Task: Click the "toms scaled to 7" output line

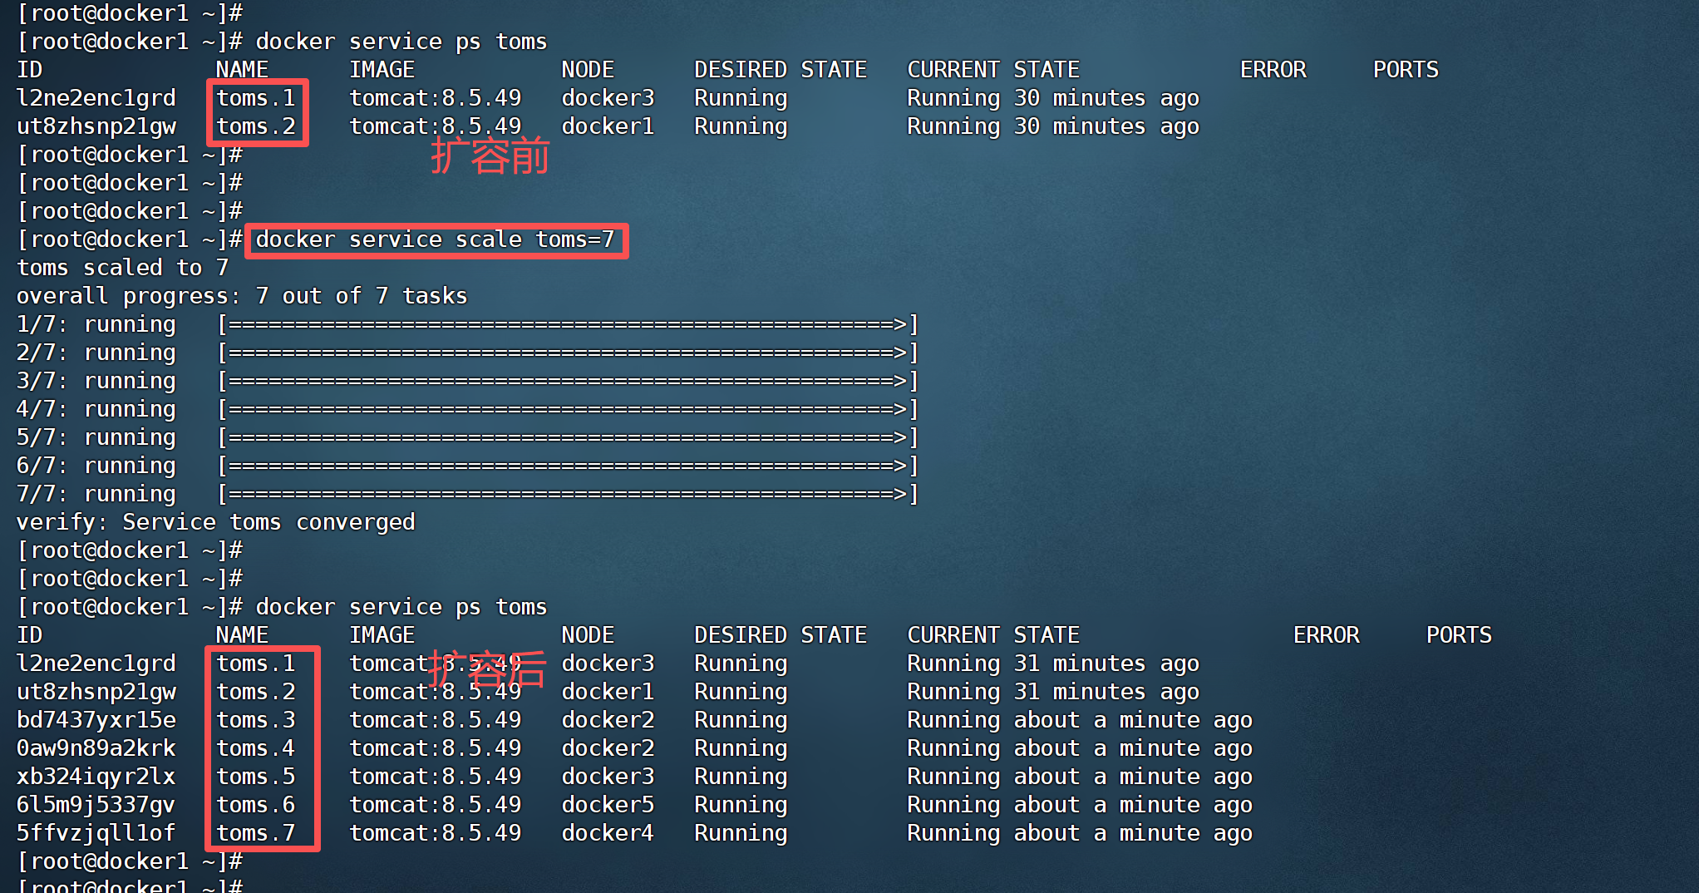Action: (122, 268)
